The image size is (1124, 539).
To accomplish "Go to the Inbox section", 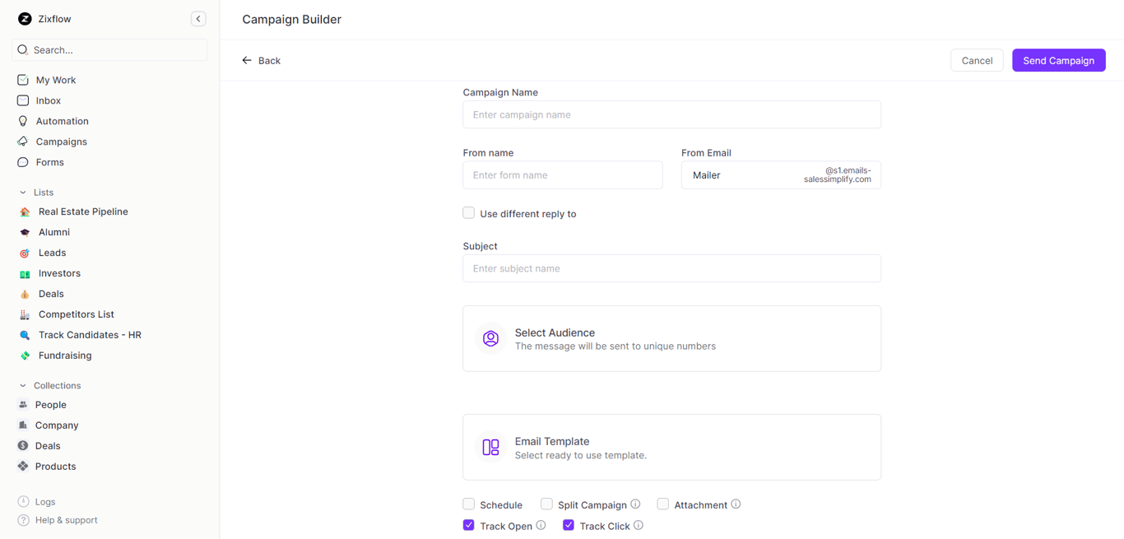I will [x=24, y=100].
